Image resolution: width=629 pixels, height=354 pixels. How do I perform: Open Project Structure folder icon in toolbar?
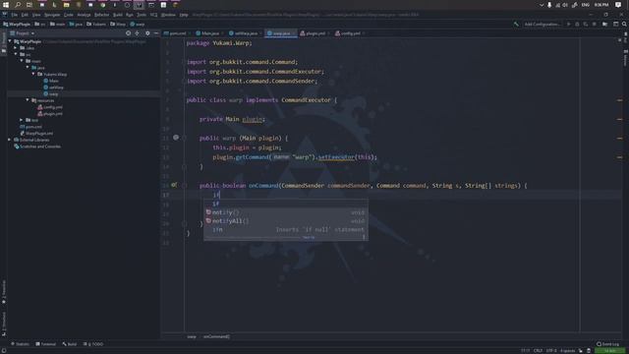(605, 24)
